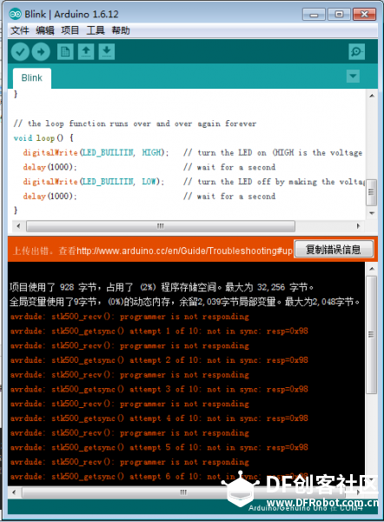This screenshot has height=522, width=384.
Task: Open the 帮助 menu
Action: (x=121, y=30)
